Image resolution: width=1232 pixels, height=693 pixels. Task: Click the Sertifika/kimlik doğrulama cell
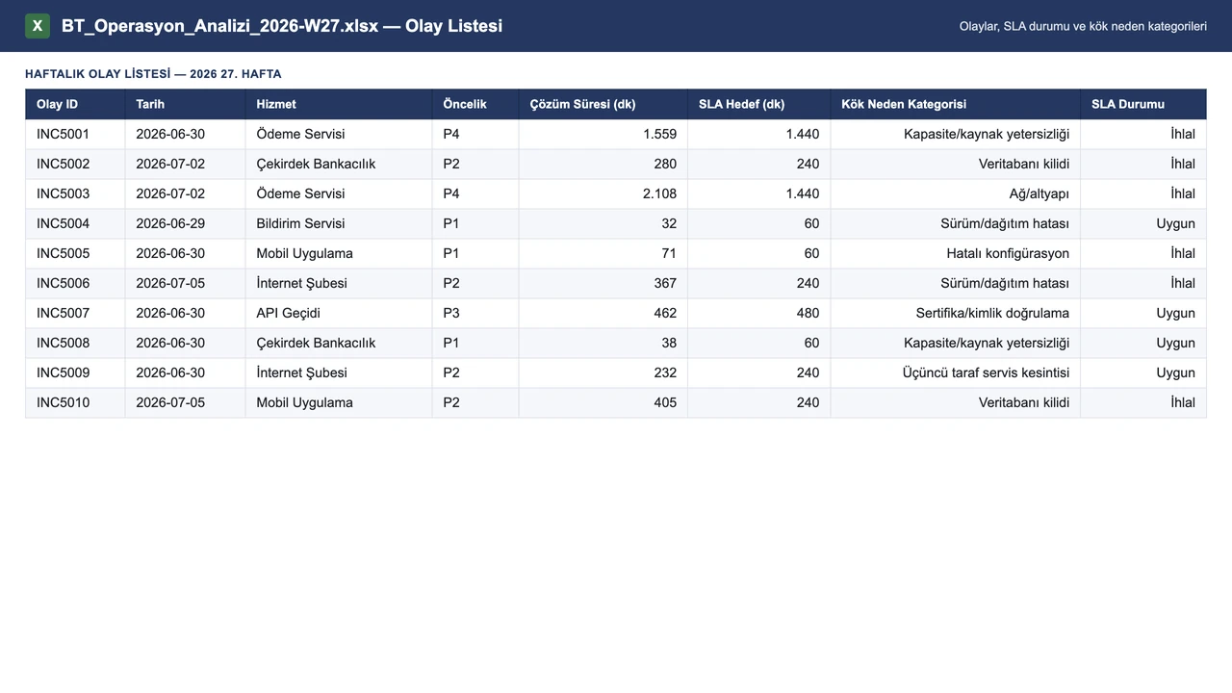pos(956,313)
